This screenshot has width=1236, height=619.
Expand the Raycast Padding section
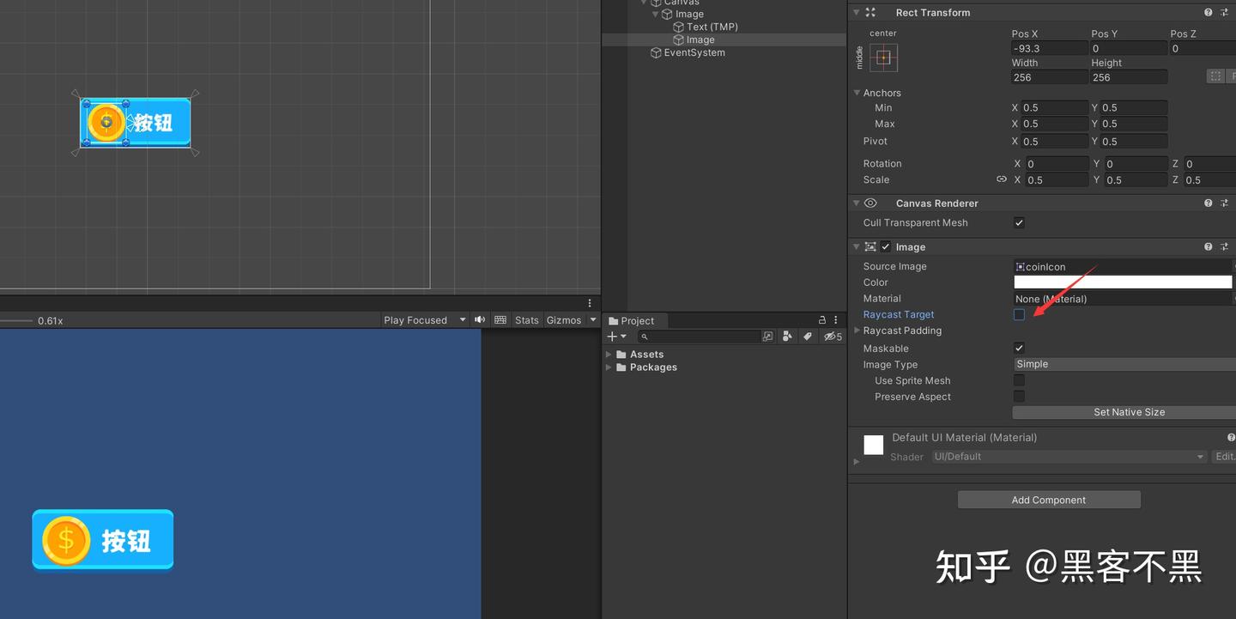(x=857, y=331)
